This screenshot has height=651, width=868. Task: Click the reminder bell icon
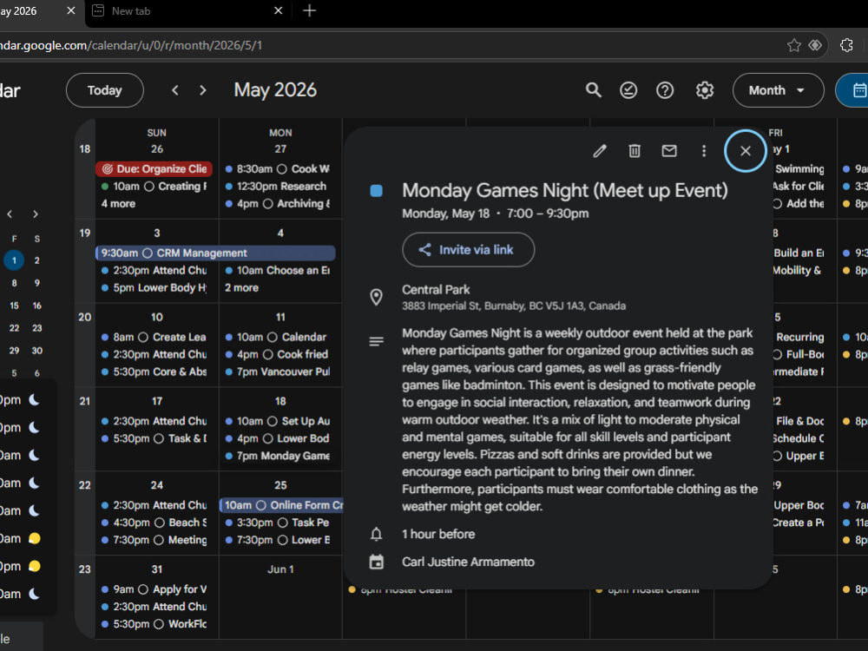(376, 534)
